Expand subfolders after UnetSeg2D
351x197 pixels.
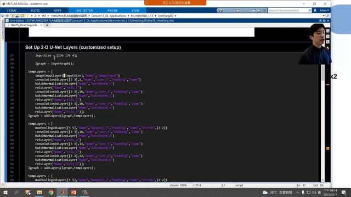175,16
